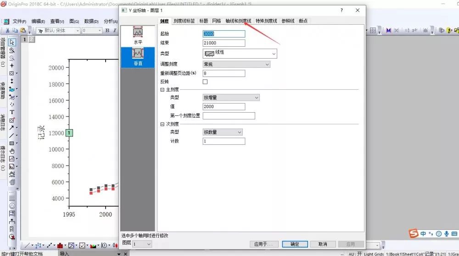Select the Vertical (垂直) axis icon
459x256 pixels.
click(138, 58)
